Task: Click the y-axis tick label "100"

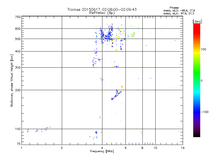Action: (18, 129)
